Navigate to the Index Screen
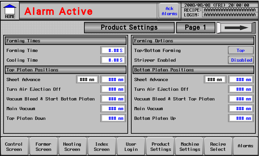259x156 pixels. [102, 147]
